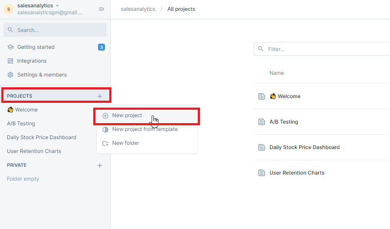This screenshot has height=229, width=390.
Task: Click the User Retention Charts document icon
Action: pyautogui.click(x=261, y=173)
